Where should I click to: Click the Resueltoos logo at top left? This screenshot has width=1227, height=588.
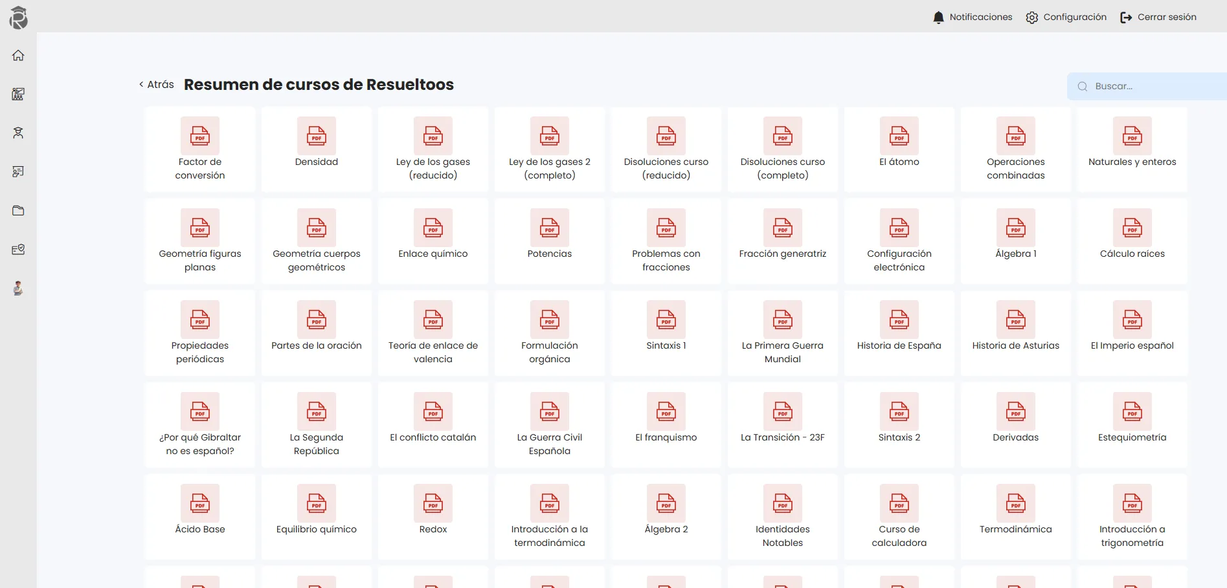(x=18, y=17)
